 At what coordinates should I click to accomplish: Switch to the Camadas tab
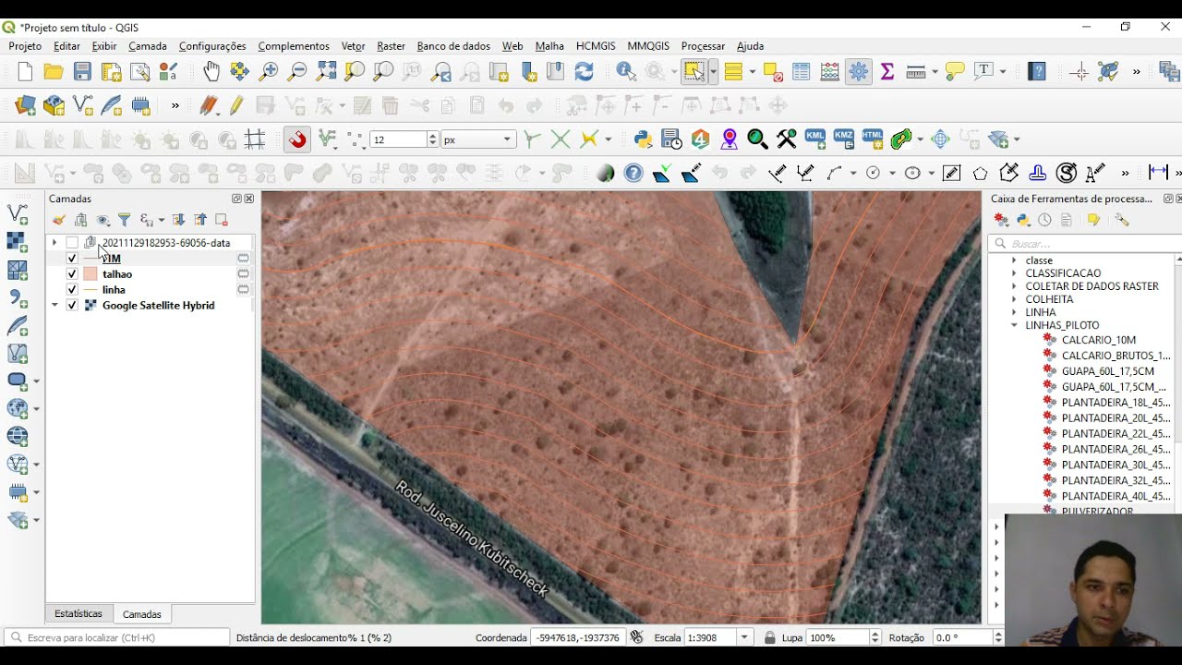pos(142,614)
